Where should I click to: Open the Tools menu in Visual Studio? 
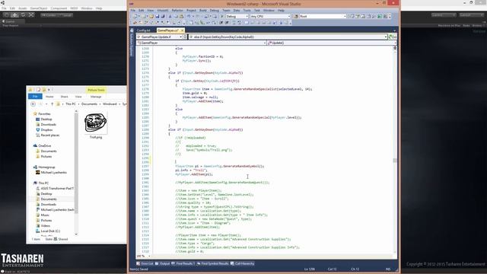click(x=247, y=10)
